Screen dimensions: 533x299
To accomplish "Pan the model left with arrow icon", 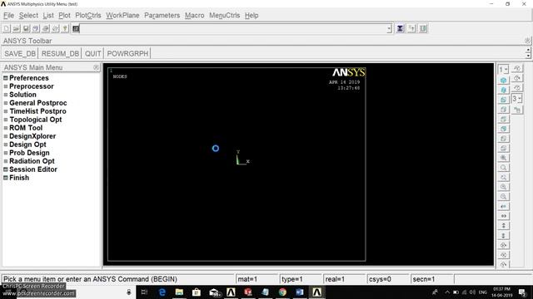I will point(503,206).
